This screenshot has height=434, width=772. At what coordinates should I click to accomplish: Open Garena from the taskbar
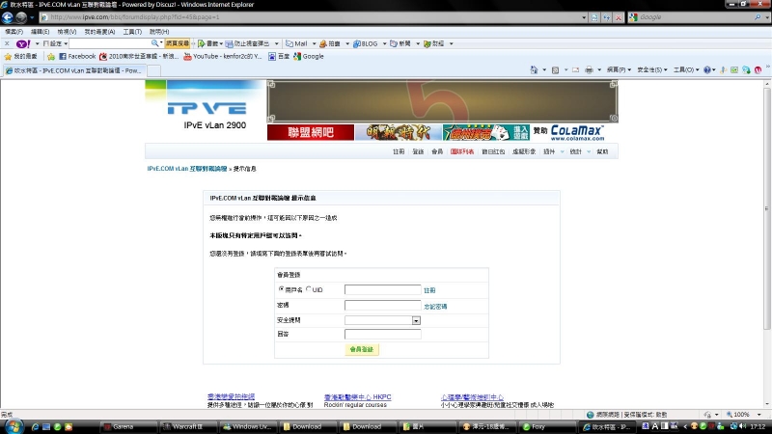129,426
